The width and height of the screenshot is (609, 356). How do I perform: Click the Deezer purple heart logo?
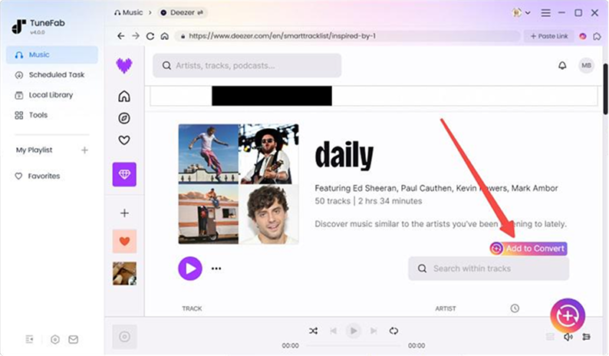[x=124, y=65]
